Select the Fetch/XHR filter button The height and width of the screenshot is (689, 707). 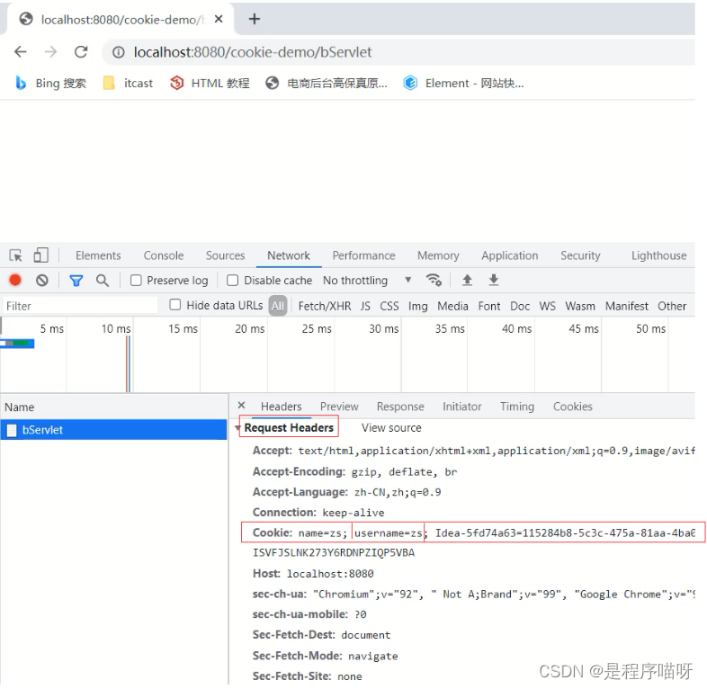325,306
